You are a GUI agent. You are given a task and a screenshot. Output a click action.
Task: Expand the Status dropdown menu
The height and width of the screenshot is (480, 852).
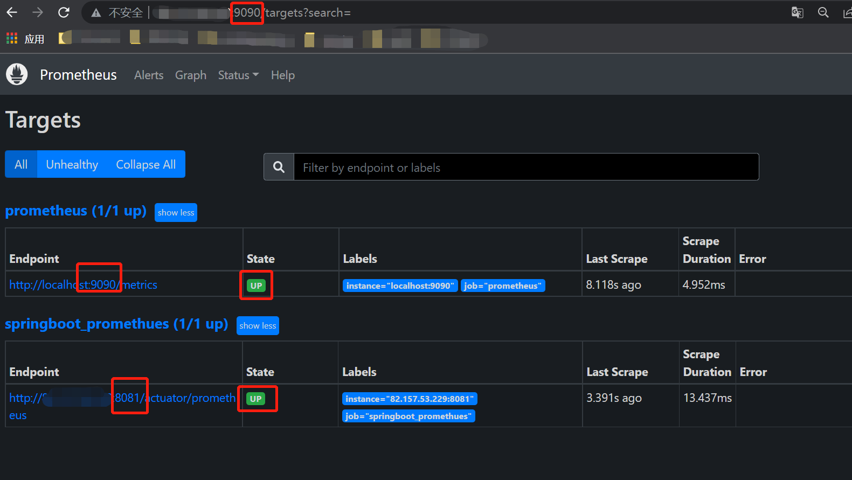(238, 75)
